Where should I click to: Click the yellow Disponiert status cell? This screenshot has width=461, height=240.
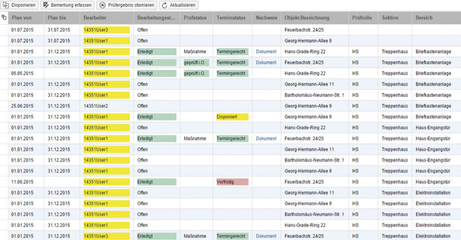(x=232, y=117)
